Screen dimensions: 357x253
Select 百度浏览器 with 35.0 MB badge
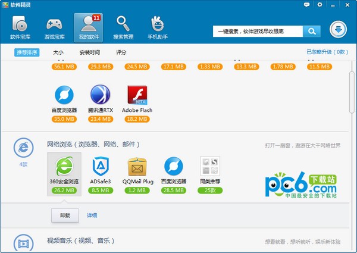tap(64, 95)
